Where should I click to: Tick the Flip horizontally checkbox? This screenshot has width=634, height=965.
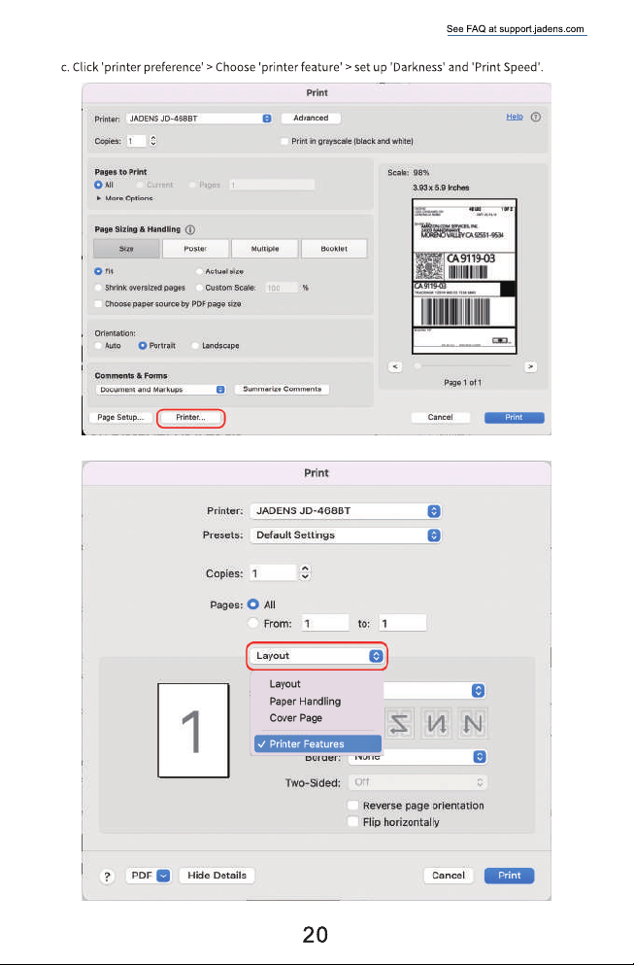coord(353,821)
